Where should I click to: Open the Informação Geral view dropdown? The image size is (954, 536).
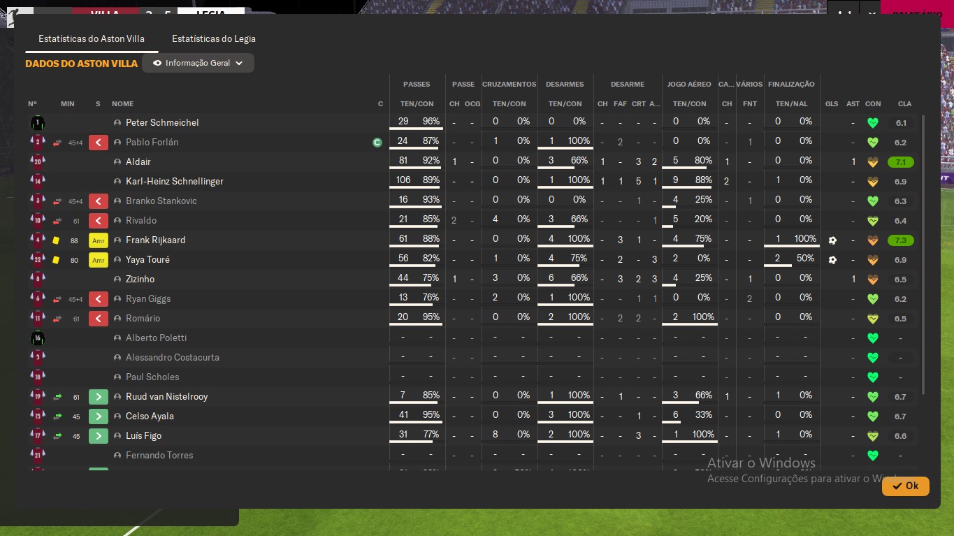tap(198, 63)
